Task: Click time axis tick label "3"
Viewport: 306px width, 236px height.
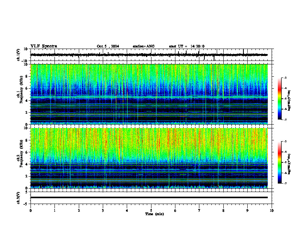Action: 103,211
